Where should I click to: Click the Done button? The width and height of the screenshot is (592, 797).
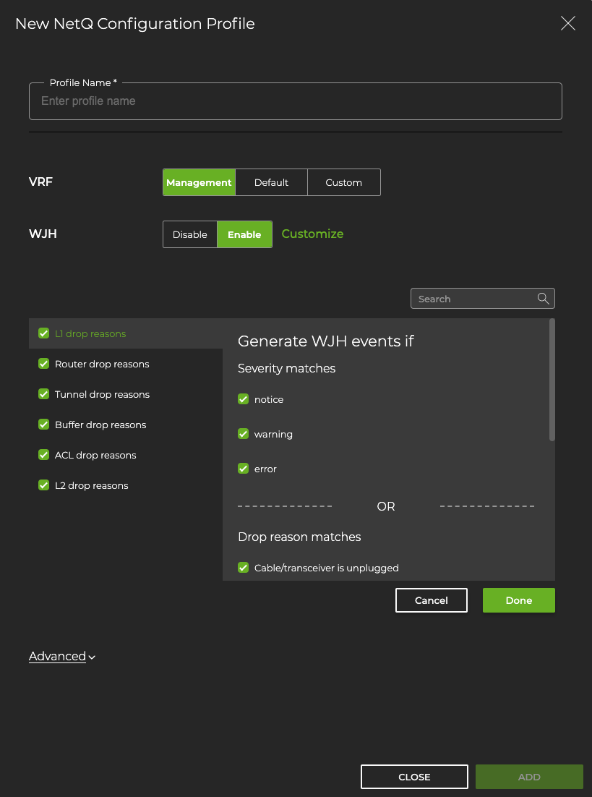tap(518, 600)
